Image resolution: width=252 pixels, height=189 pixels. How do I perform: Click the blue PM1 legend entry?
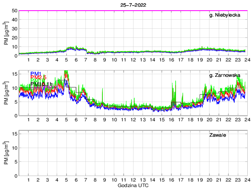click(36, 73)
